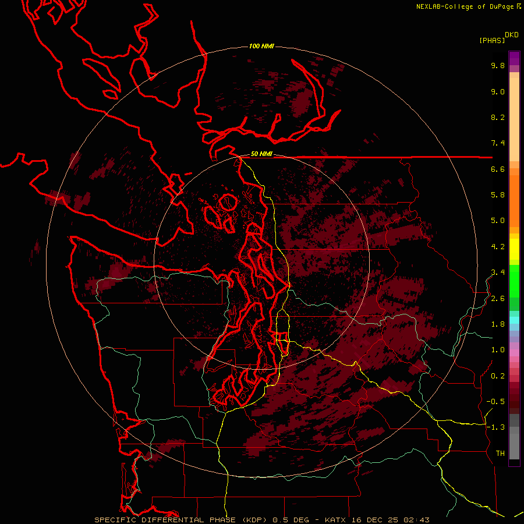Viewport: 524px width, 524px height.
Task: Click the 16 DEC 25 date in the caption
Action: click(x=376, y=520)
